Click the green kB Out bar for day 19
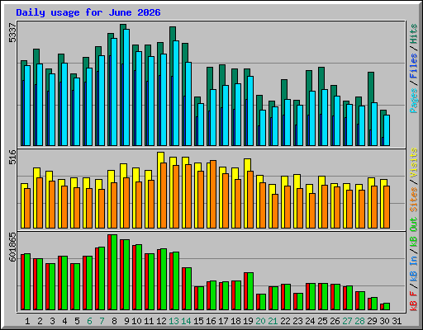The width and height of the screenshot is (423, 330). (250, 291)
